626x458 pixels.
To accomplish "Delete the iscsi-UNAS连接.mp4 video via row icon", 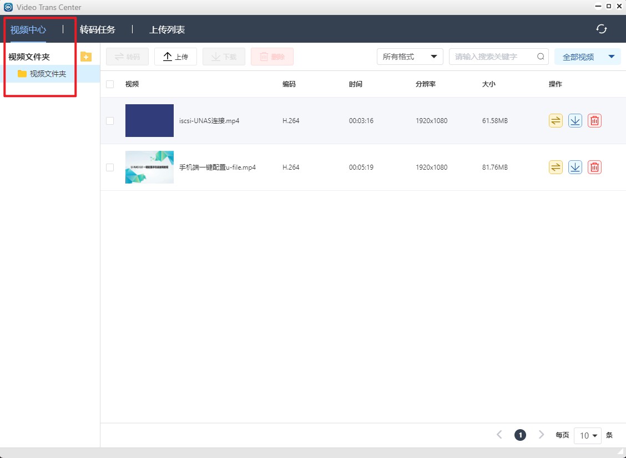I will click(594, 121).
